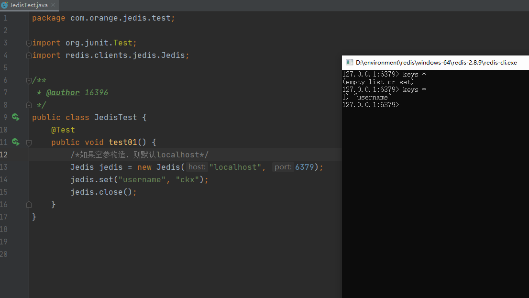529x298 pixels.
Task: Click the @Test annotation on line 10
Action: pyautogui.click(x=63, y=130)
